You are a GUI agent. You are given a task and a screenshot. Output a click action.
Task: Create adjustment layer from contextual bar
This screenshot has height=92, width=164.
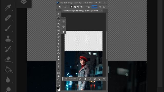(x=99, y=79)
